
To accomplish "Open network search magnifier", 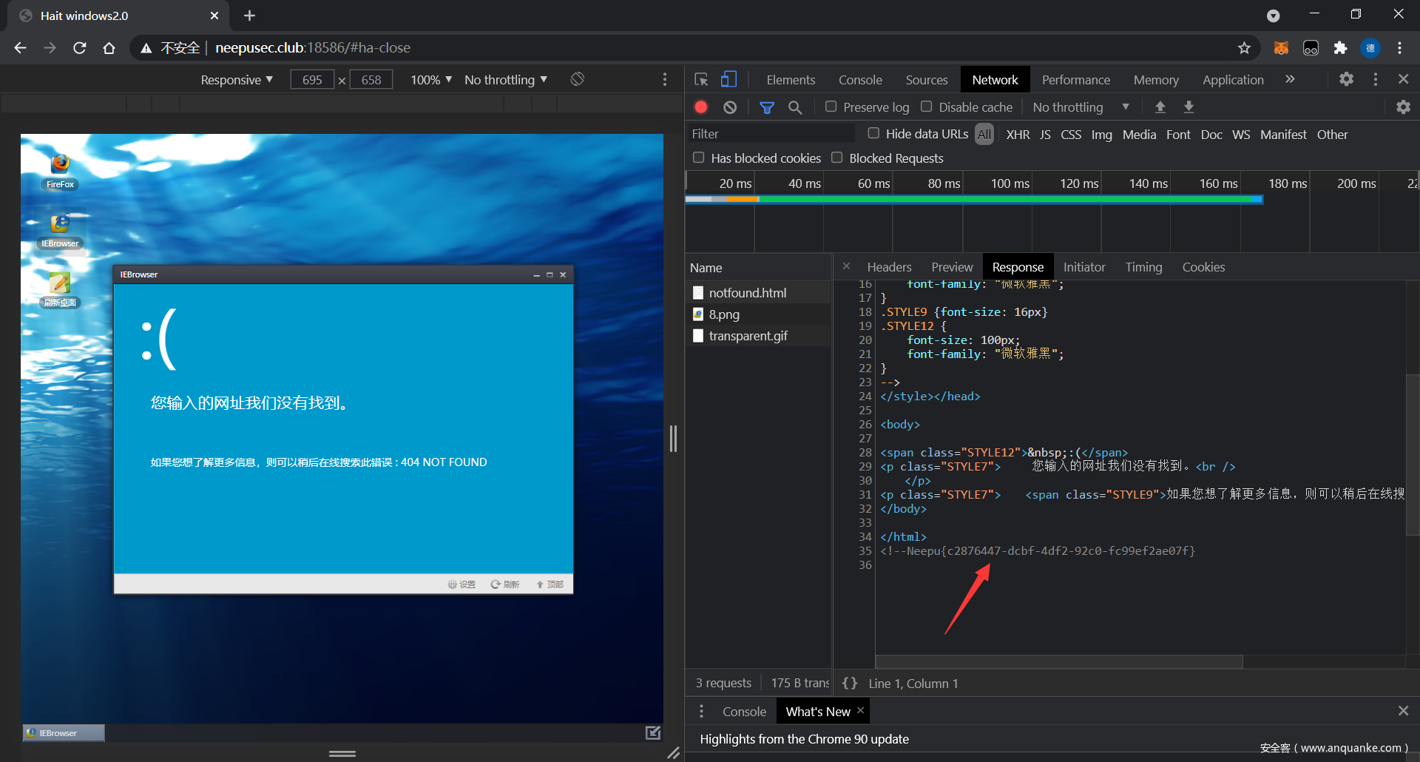I will (795, 107).
